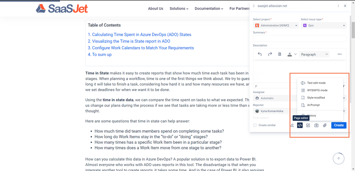Click the scroll-to-top arrow button
This screenshot has height=171, width=355.
pyautogui.click(x=338, y=159)
